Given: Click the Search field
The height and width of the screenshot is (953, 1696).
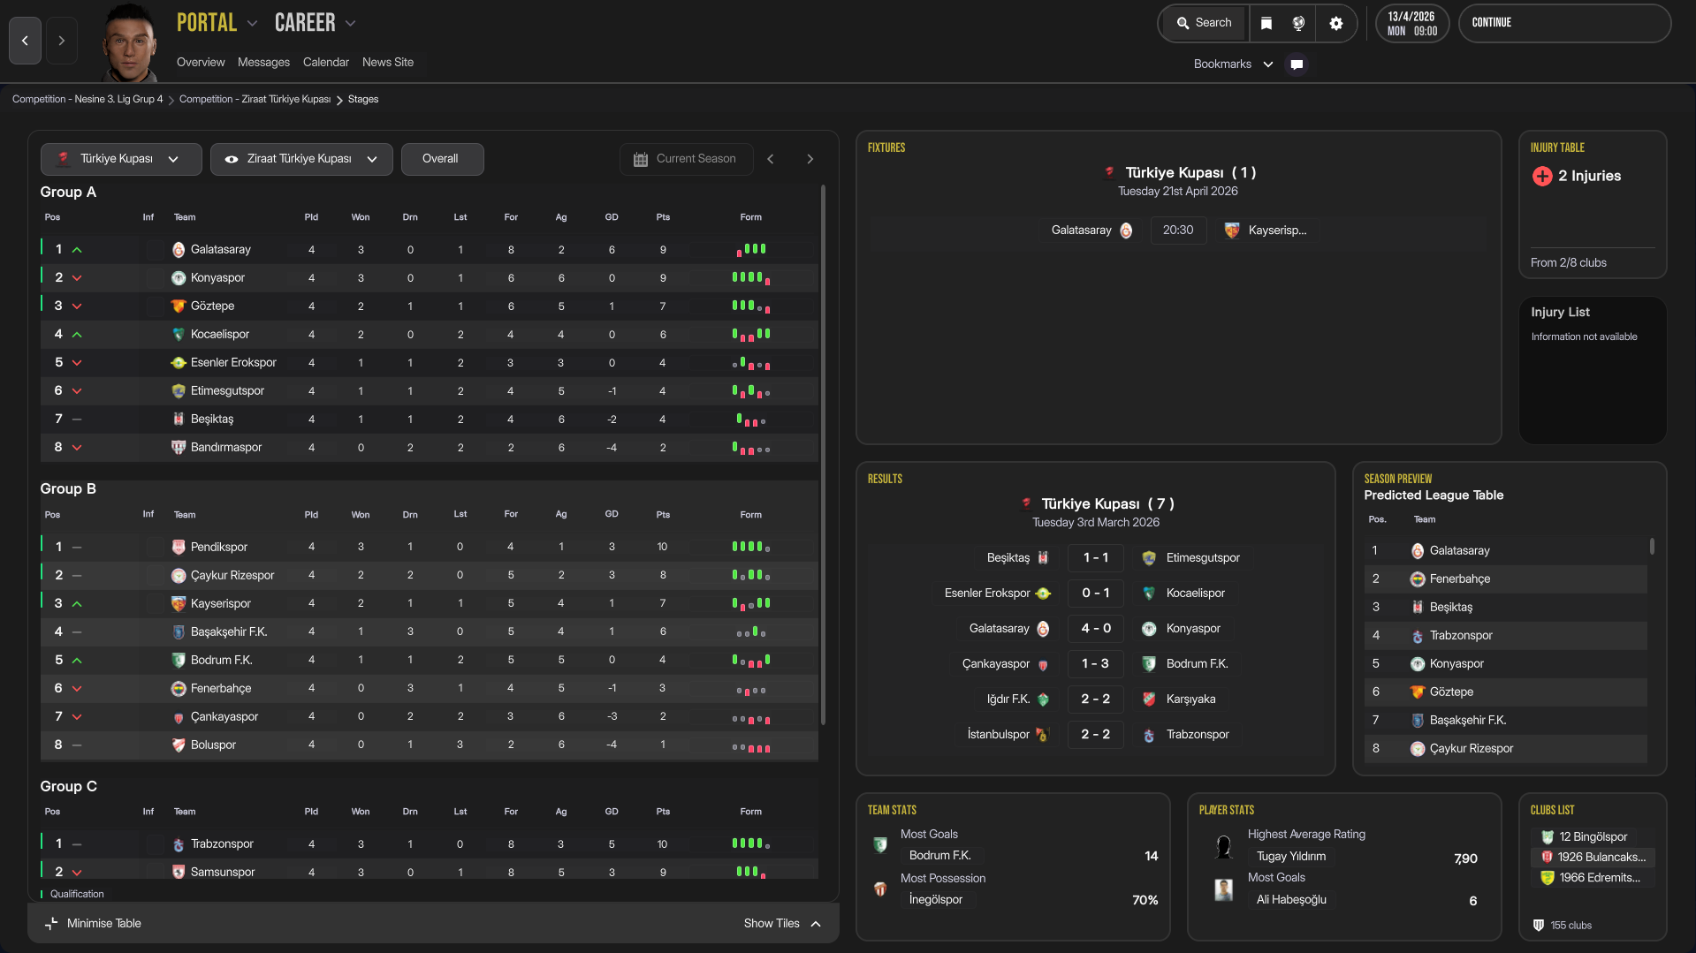Looking at the screenshot, I should click(x=1205, y=24).
